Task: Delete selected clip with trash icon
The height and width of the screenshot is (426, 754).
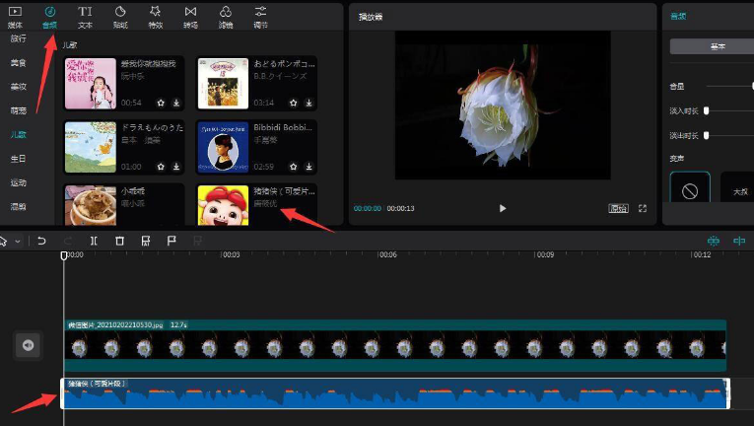Action: click(x=119, y=241)
